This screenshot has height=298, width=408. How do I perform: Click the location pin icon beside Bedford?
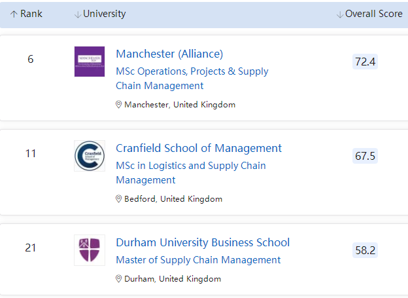[x=119, y=199]
